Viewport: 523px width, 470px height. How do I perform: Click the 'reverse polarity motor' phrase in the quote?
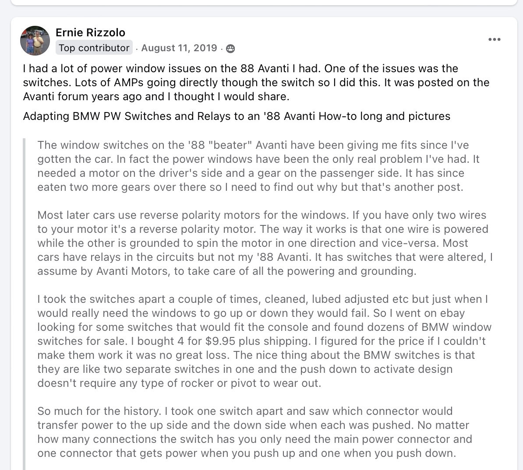[198, 229]
